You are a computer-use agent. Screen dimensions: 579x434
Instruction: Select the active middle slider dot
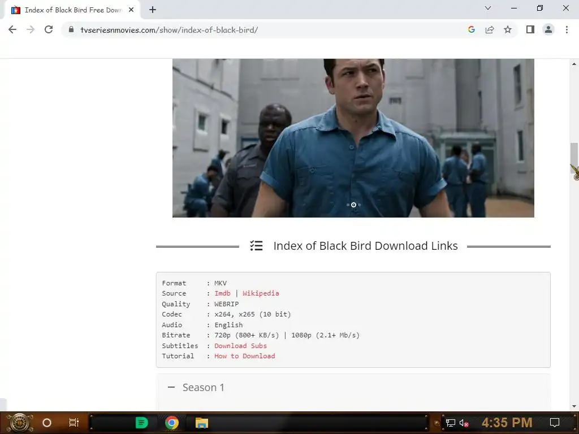tap(353, 205)
